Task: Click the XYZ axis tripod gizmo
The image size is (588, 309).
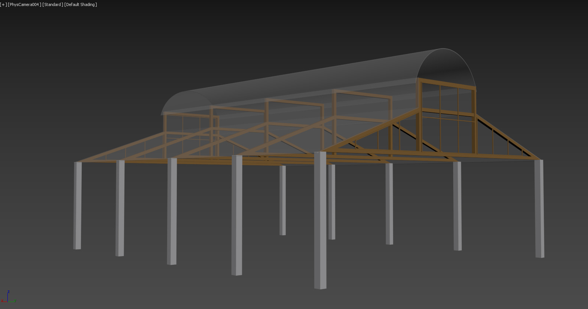Action: click(8, 297)
